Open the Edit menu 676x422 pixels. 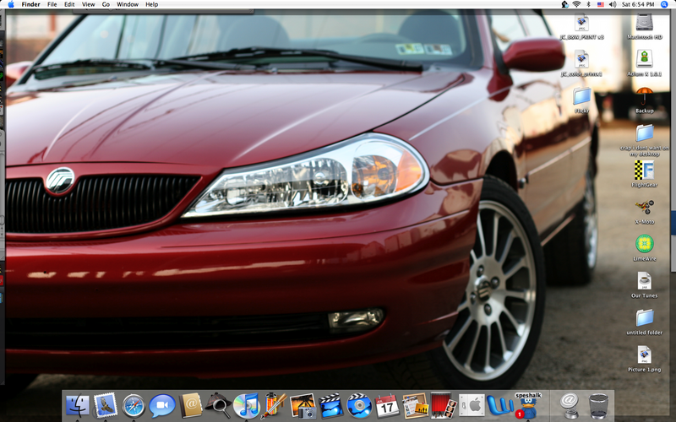click(69, 4)
